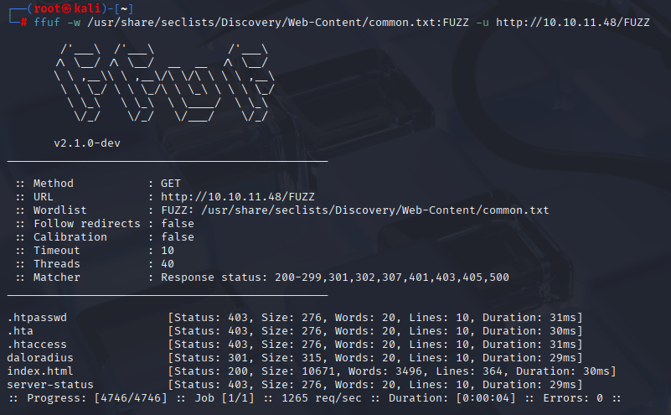Viewport: 671px width, 415px height.
Task: Click the Matcher response status list
Action: pos(335,278)
